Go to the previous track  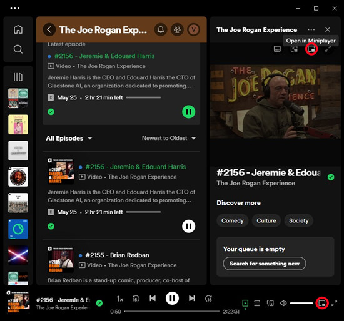point(153,299)
